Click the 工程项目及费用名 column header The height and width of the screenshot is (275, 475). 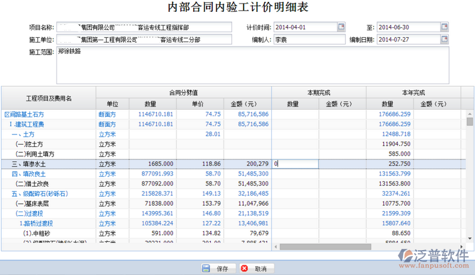[49, 98]
